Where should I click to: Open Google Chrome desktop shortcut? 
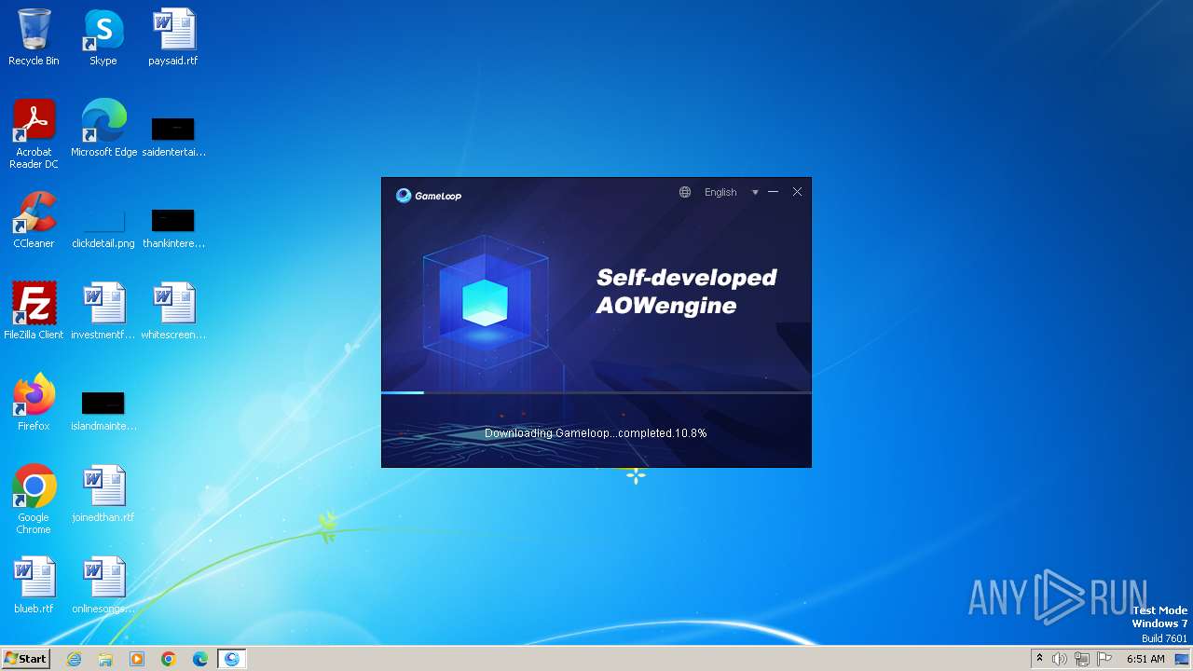pos(34,500)
